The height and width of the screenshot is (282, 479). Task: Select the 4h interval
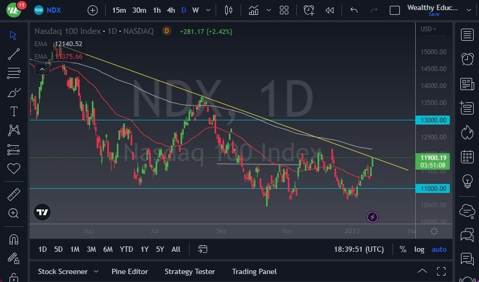point(171,10)
